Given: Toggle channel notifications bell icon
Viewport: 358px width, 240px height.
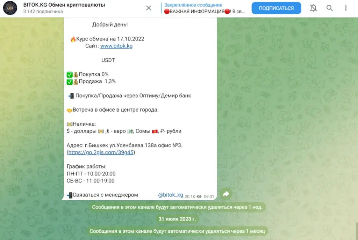Looking at the screenshot, I should point(313,8).
